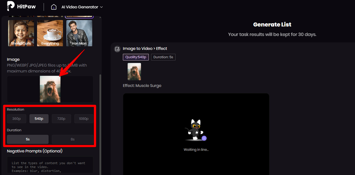
Task: Open the monkey thumbnail in Generate List
Action: click(x=134, y=71)
